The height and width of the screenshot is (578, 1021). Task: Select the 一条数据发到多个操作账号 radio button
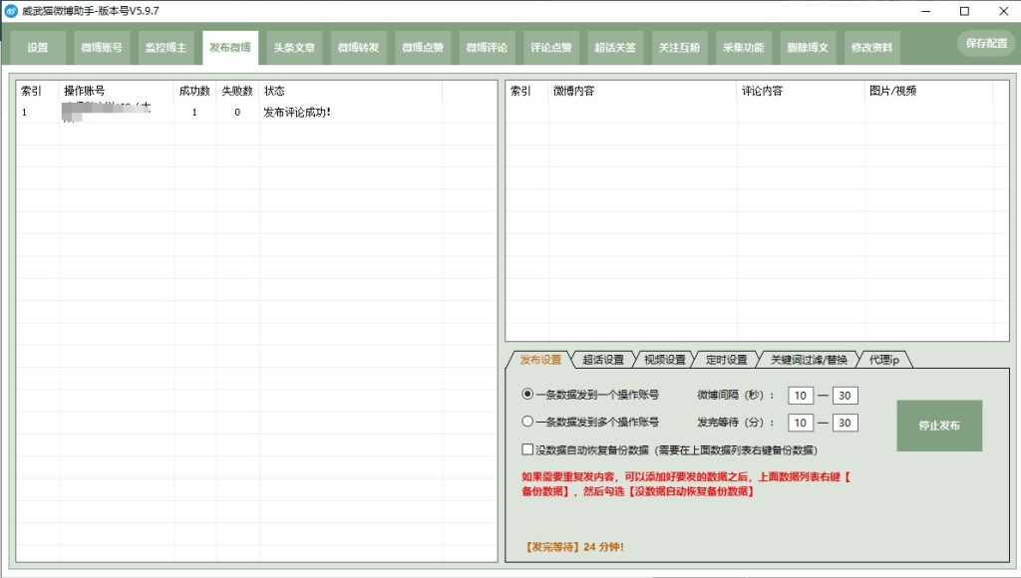(528, 423)
